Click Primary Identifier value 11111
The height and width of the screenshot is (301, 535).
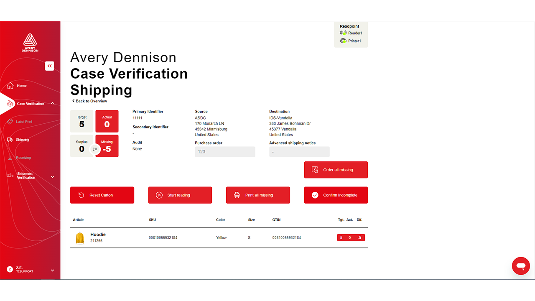(138, 118)
